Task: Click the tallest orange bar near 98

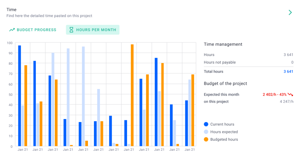Action: pyautogui.click(x=132, y=95)
